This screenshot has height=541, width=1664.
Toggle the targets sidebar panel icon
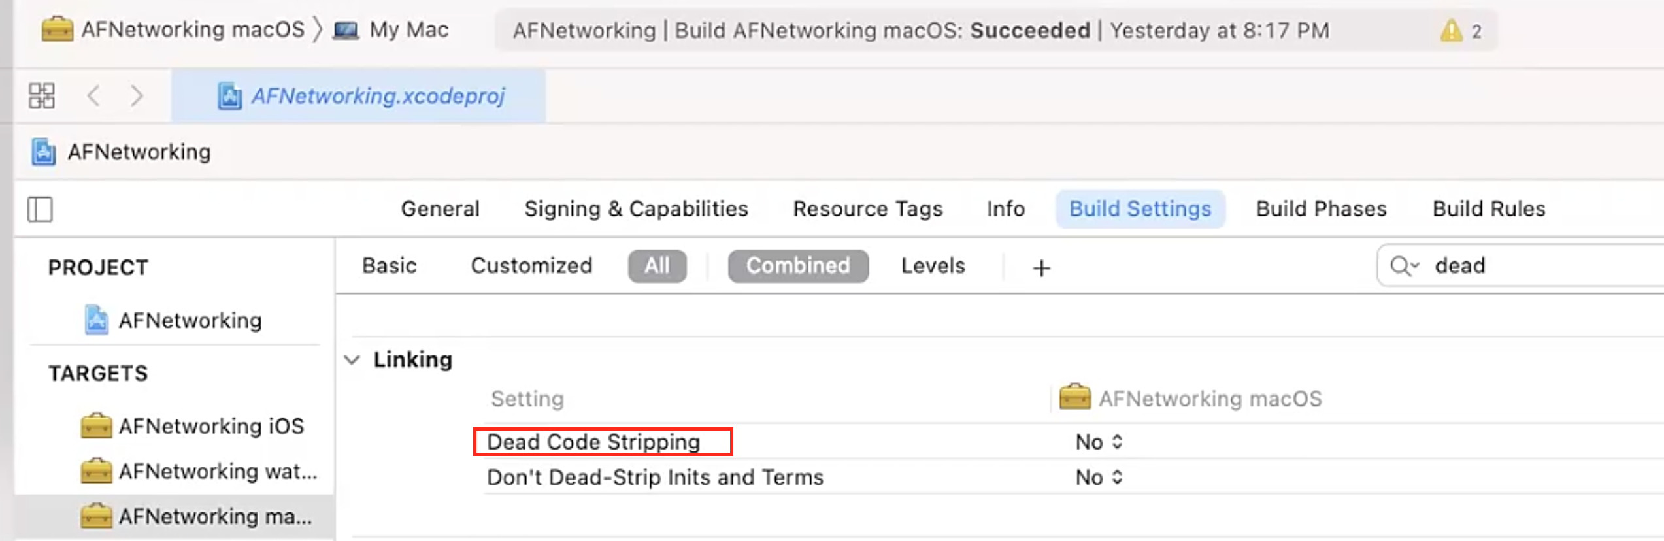click(x=40, y=210)
